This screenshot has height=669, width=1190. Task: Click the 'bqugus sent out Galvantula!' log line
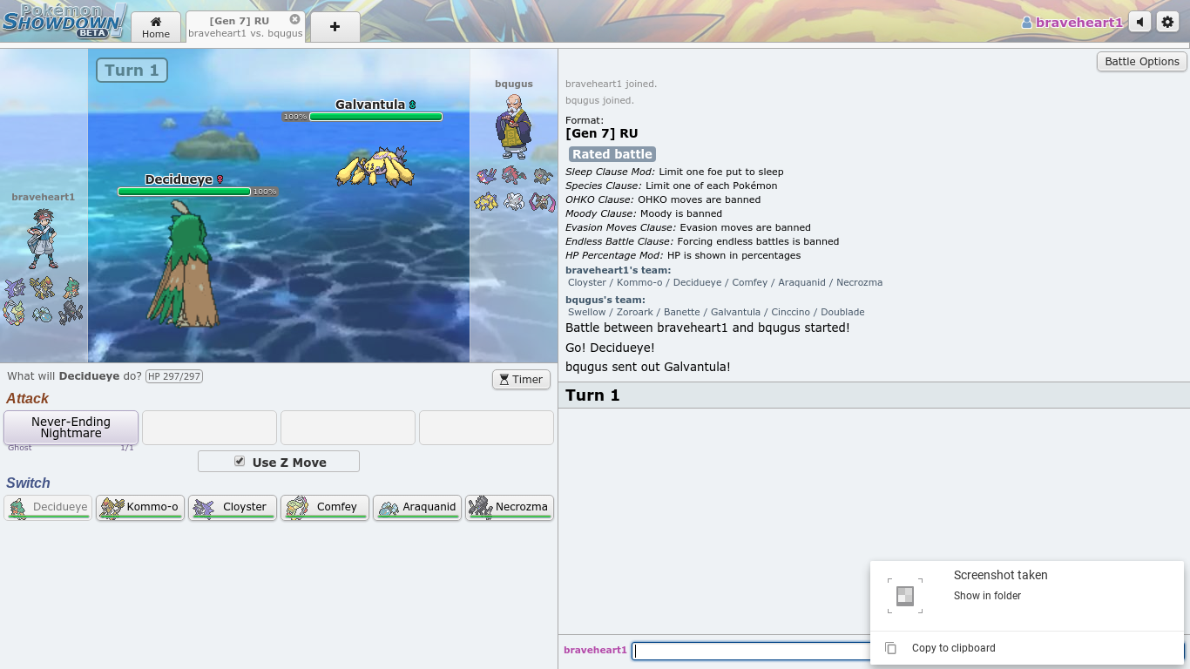[x=648, y=367]
